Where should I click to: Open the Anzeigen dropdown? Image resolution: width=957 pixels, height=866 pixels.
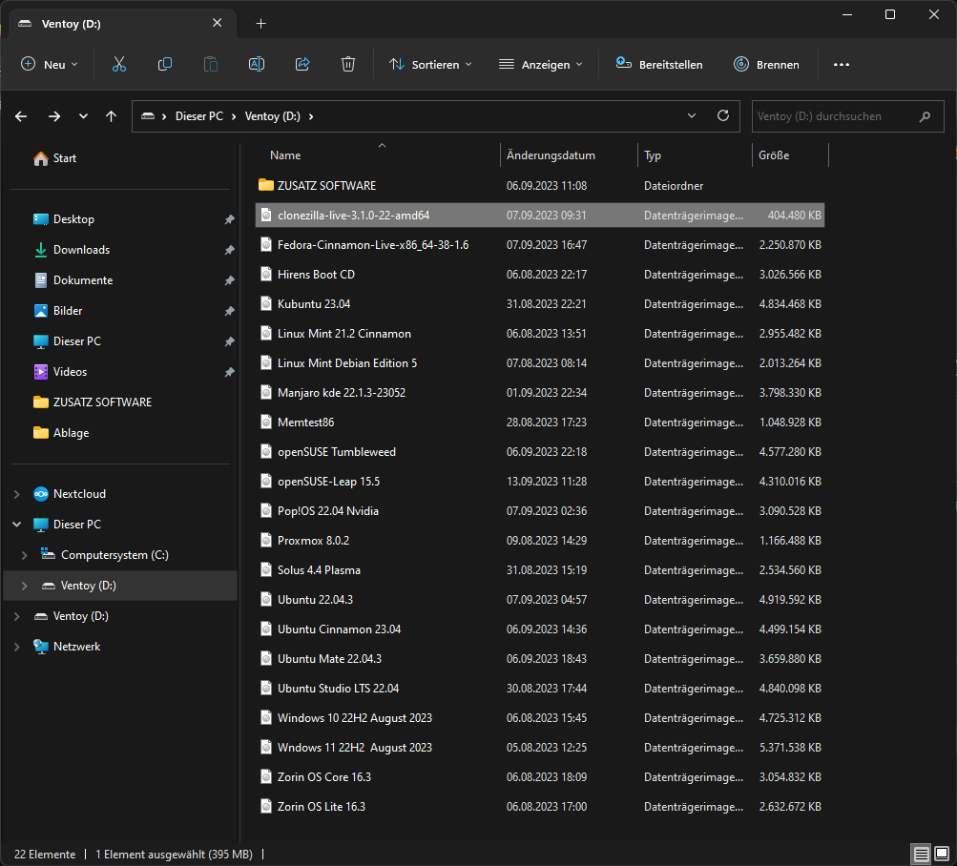541,64
